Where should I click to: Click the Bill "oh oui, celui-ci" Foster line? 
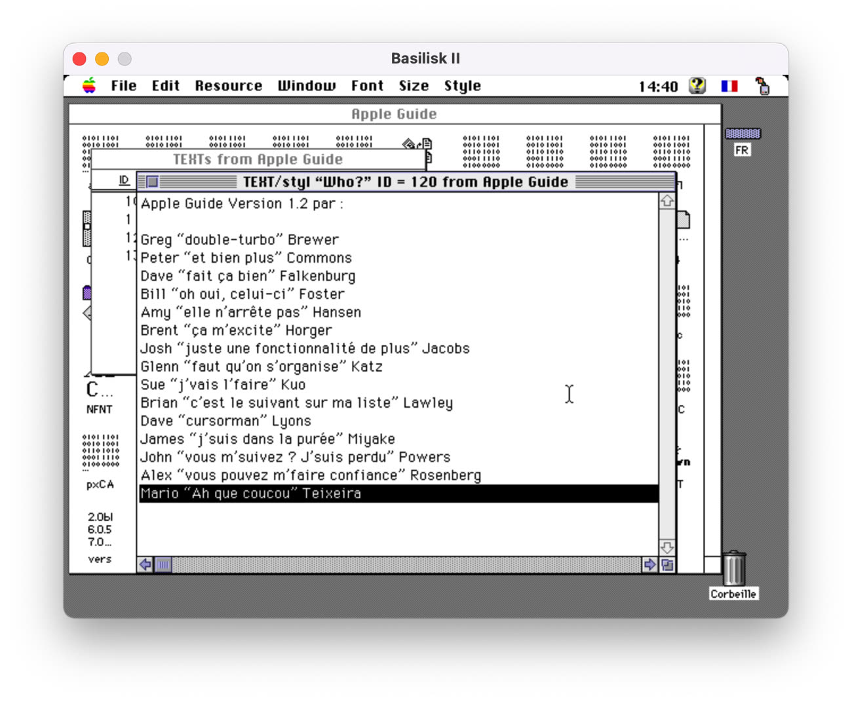click(242, 294)
